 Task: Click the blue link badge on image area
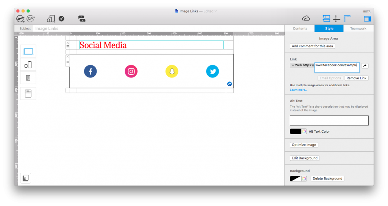coord(229,84)
